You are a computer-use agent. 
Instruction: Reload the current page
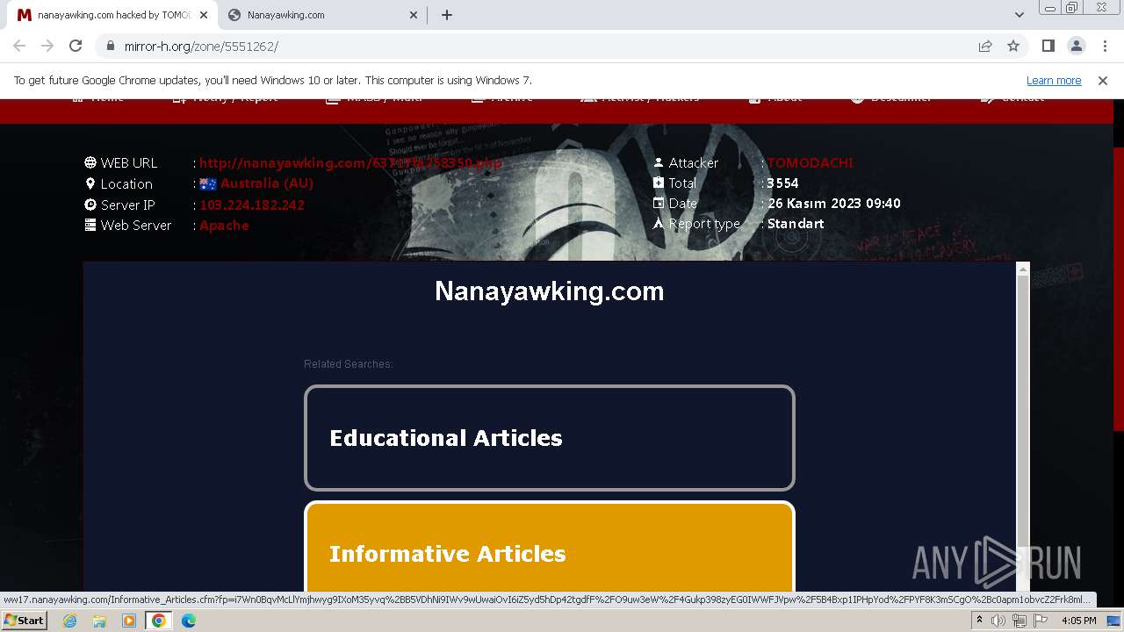[76, 46]
